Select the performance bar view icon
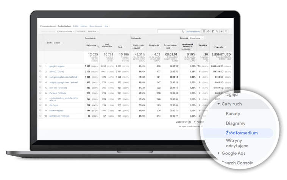 point(212,31)
